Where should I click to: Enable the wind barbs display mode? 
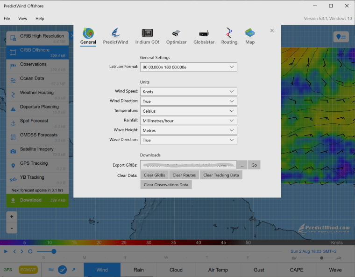click(x=62, y=270)
